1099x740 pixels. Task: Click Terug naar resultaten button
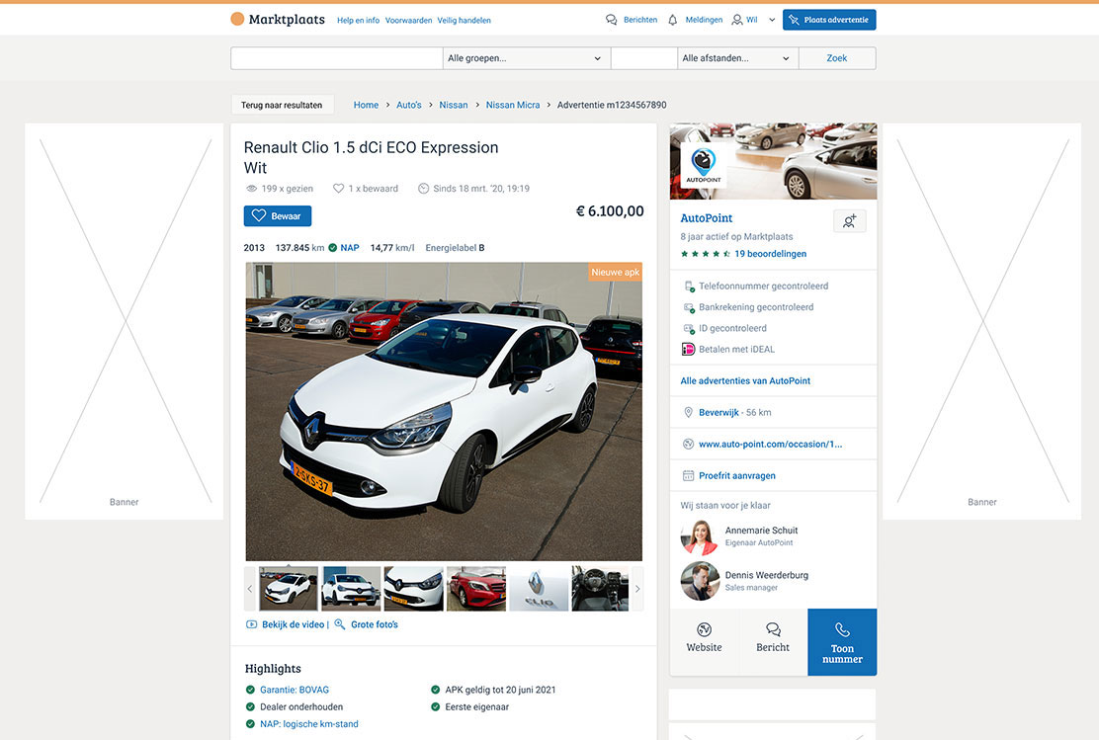tap(282, 105)
